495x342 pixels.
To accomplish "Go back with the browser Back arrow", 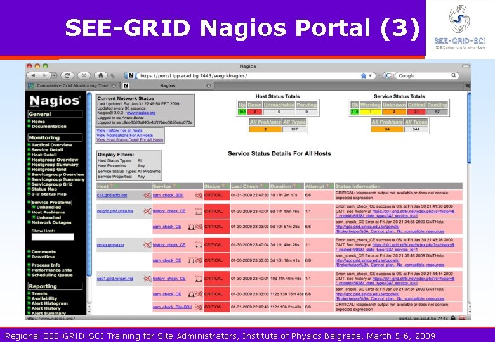I will click(x=33, y=75).
